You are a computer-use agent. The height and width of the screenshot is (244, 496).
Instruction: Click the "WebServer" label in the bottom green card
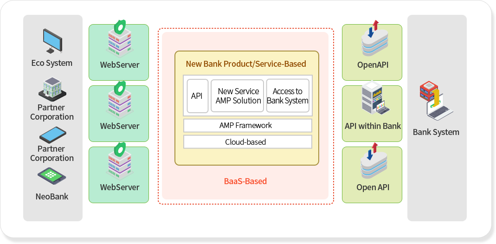click(120, 187)
